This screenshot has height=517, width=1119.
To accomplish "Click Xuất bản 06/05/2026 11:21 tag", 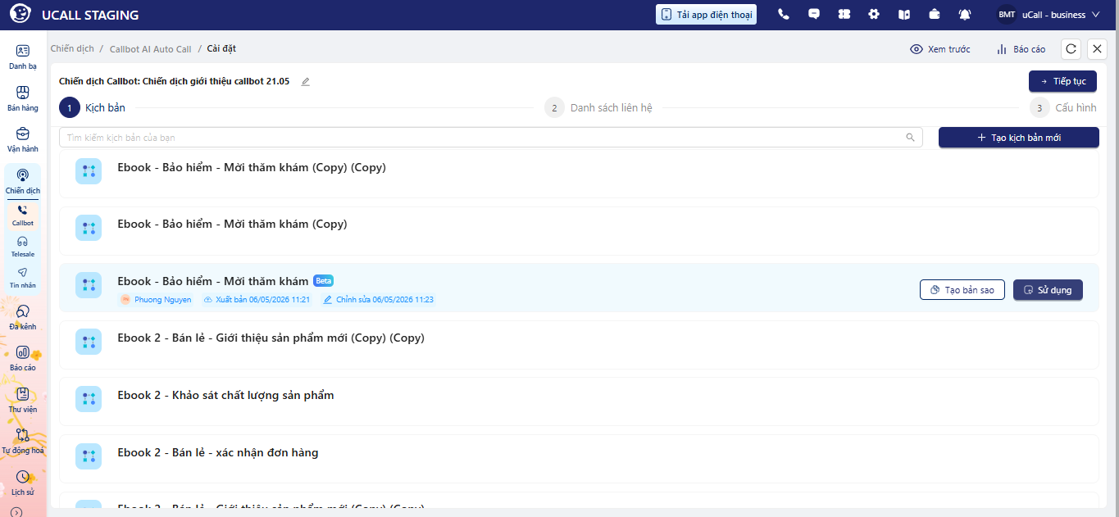I will 256,300.
